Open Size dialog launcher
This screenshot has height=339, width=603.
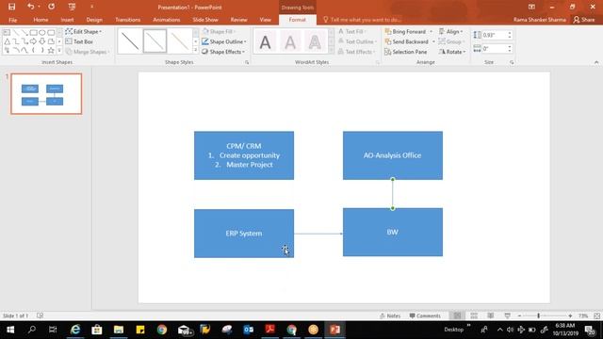(x=512, y=62)
